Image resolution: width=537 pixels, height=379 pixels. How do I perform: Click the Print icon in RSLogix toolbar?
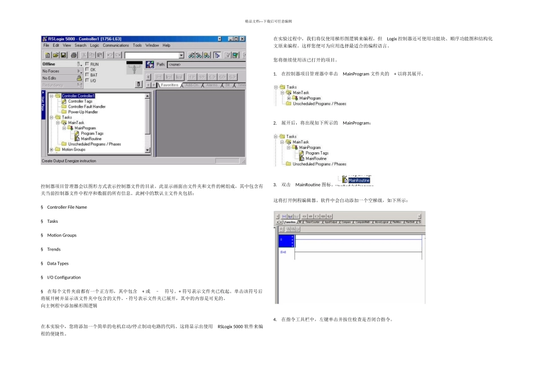pos(73,55)
